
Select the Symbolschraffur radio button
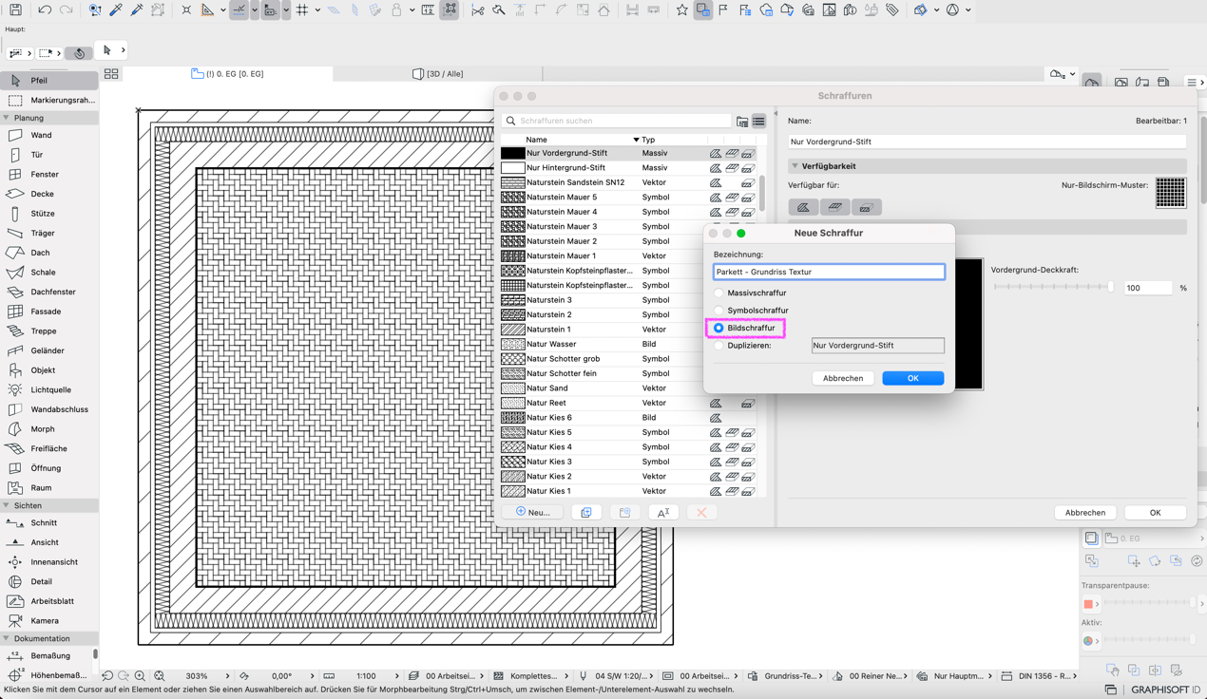pyautogui.click(x=718, y=311)
